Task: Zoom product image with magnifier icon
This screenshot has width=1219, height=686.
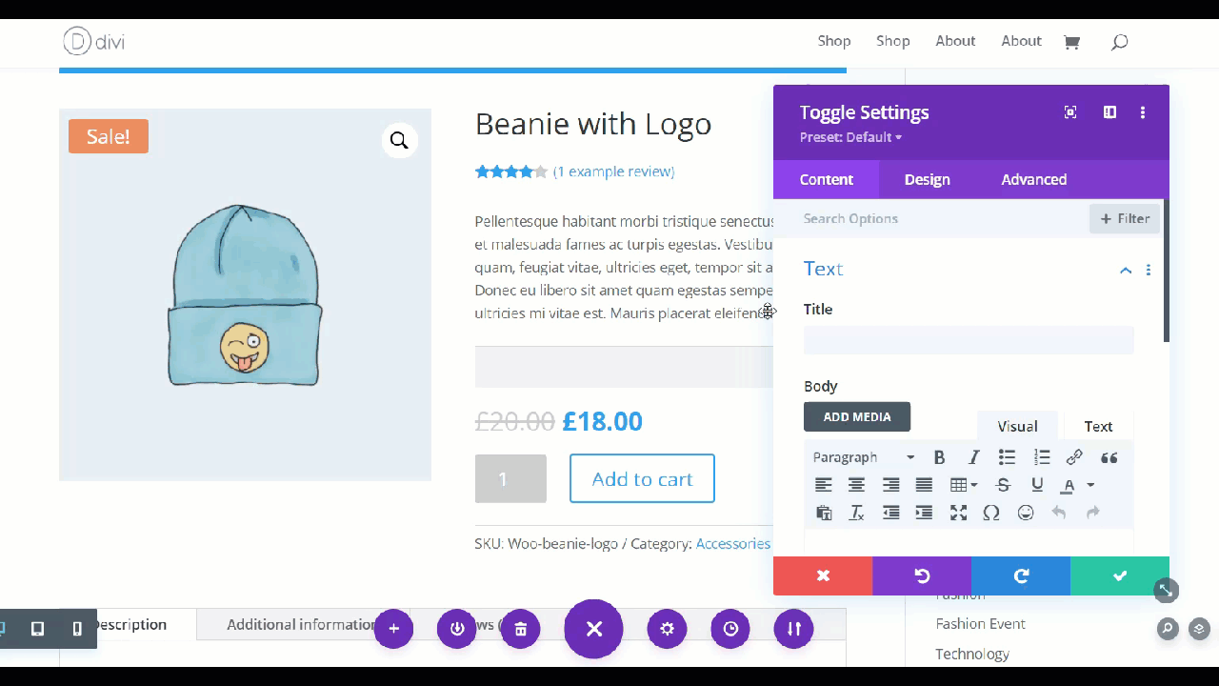Action: [x=399, y=141]
